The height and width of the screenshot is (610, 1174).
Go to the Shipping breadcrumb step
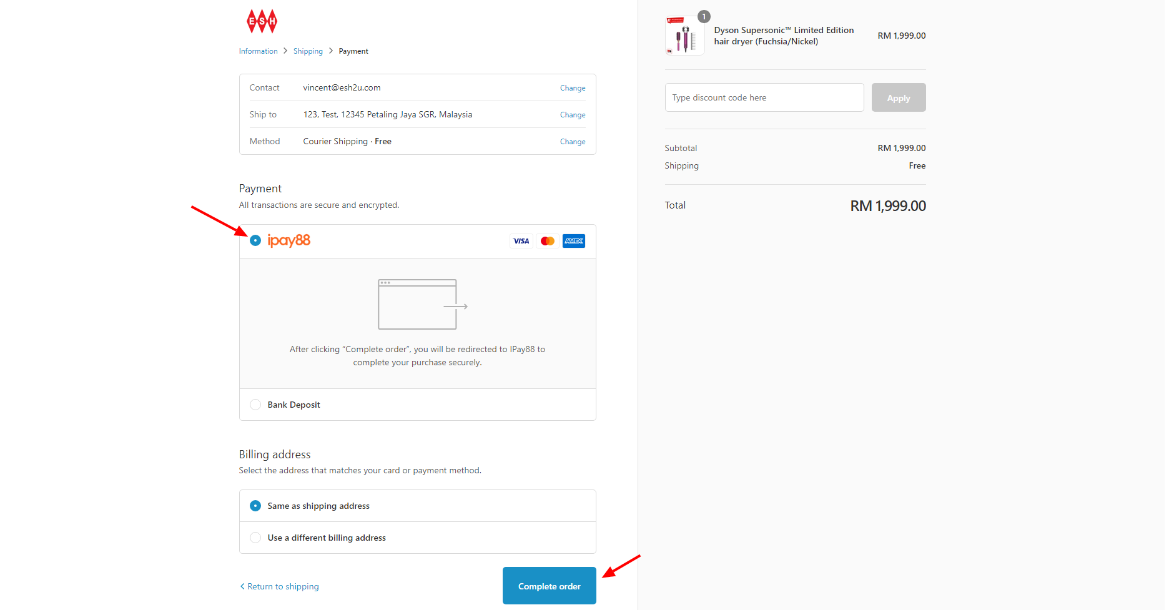(x=308, y=51)
